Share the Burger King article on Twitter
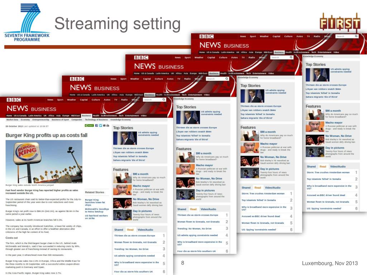 (x=100, y=126)
